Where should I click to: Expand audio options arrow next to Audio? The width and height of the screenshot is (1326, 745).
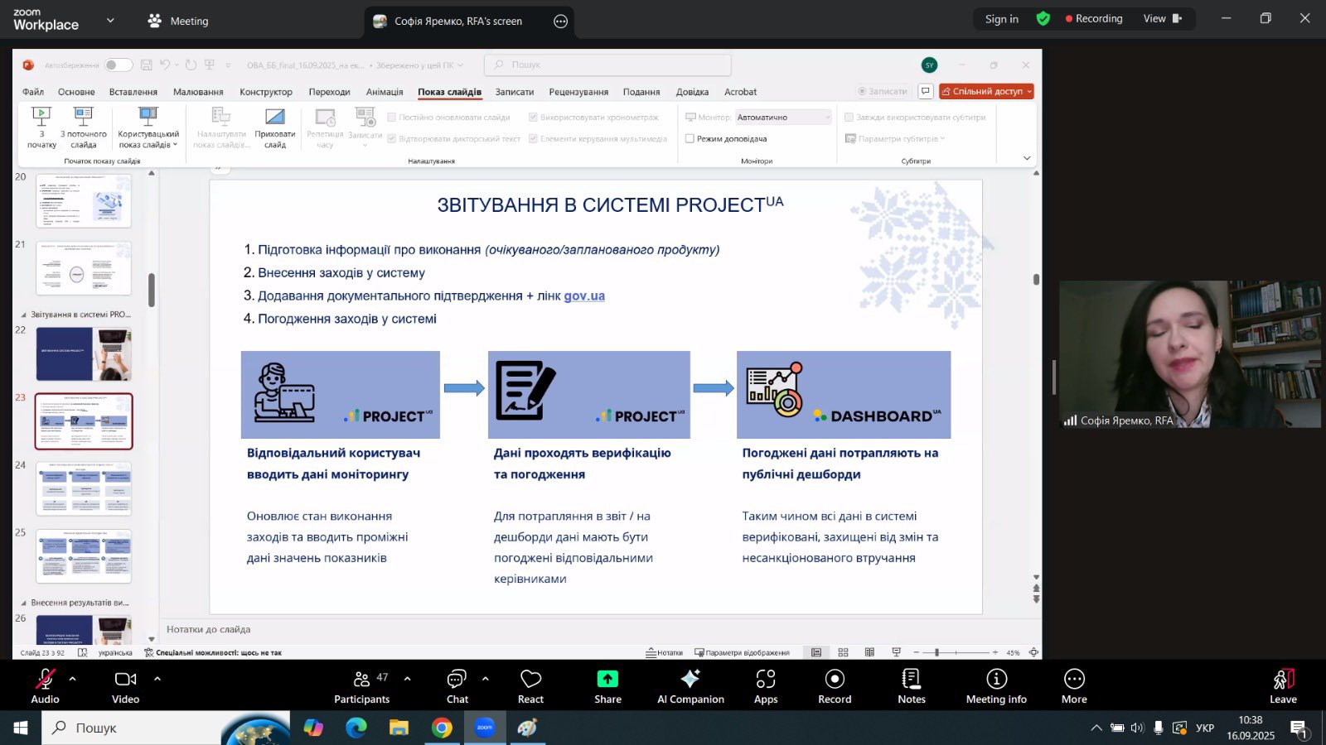click(72, 679)
